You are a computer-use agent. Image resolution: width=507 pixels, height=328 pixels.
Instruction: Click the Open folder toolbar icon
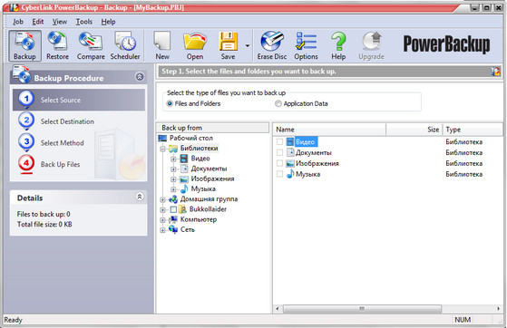coord(195,45)
